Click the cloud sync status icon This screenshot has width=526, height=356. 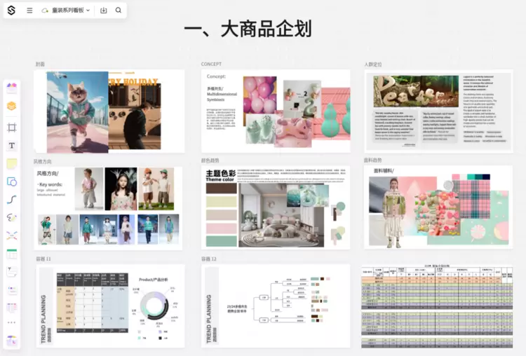[x=45, y=11]
